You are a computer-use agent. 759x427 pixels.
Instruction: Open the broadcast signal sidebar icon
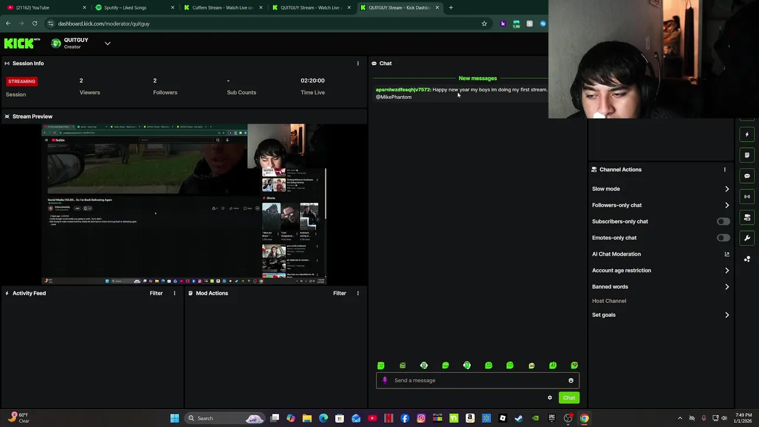(x=747, y=197)
